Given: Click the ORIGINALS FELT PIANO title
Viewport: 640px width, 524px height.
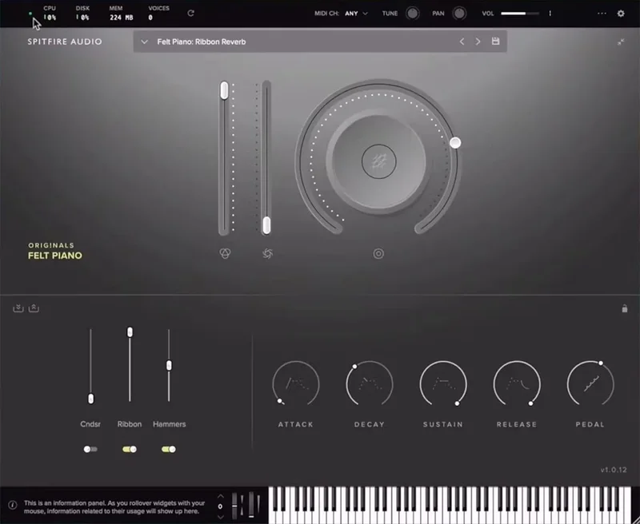Looking at the screenshot, I should coord(55,251).
